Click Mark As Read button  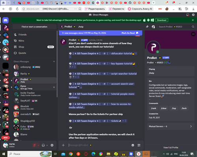[x=130, y=33]
